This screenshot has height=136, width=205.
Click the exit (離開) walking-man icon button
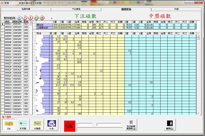click(x=170, y=125)
